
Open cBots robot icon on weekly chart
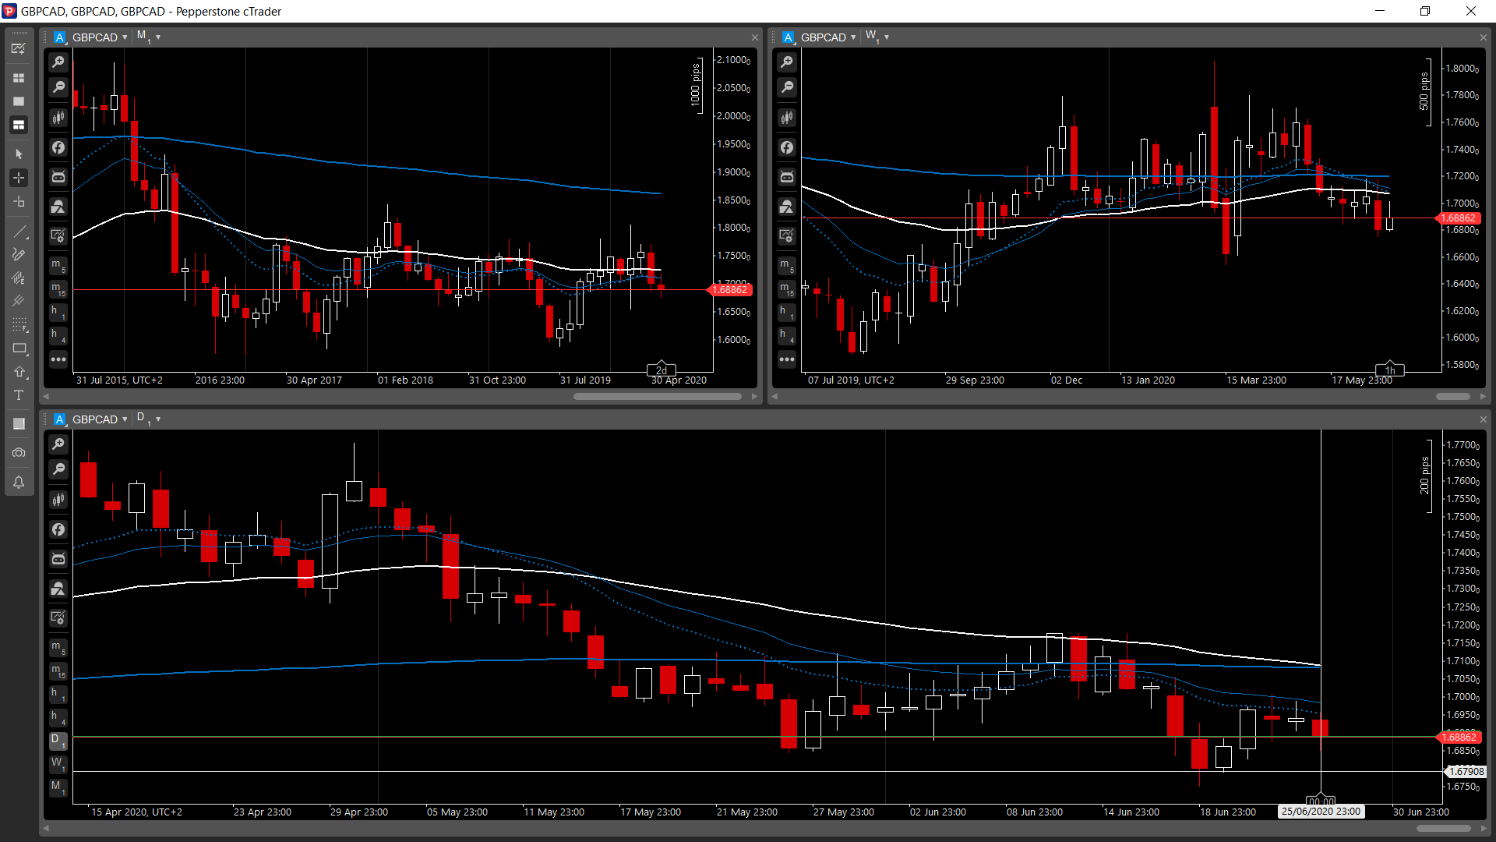[x=787, y=177]
